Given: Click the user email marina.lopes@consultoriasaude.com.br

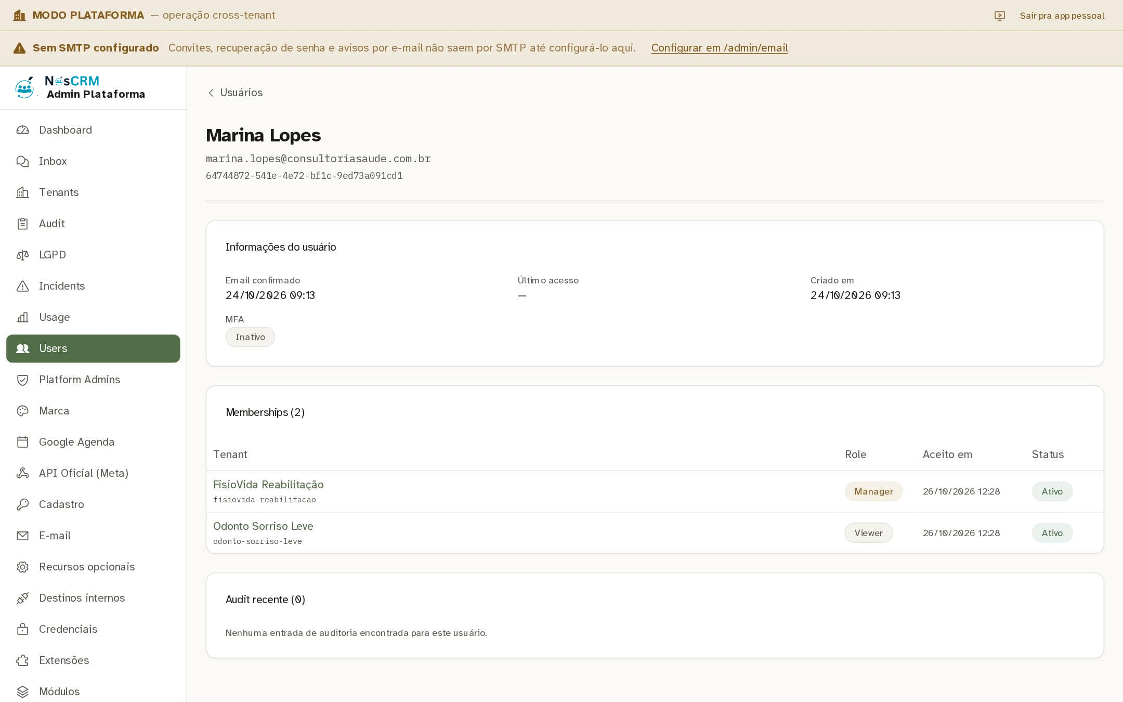Looking at the screenshot, I should tap(318, 159).
